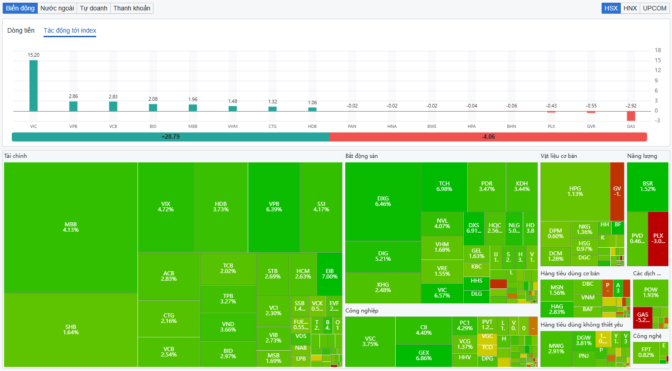Open the SHB 1.64% tile

click(71, 330)
